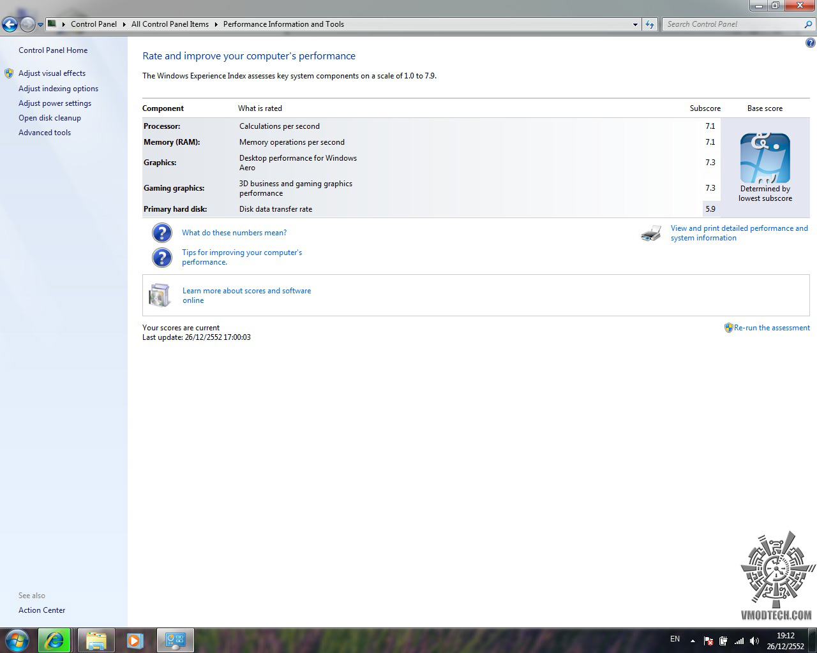Focus the Search Control Panel field
Viewport: 817px width, 653px height.
click(x=733, y=24)
